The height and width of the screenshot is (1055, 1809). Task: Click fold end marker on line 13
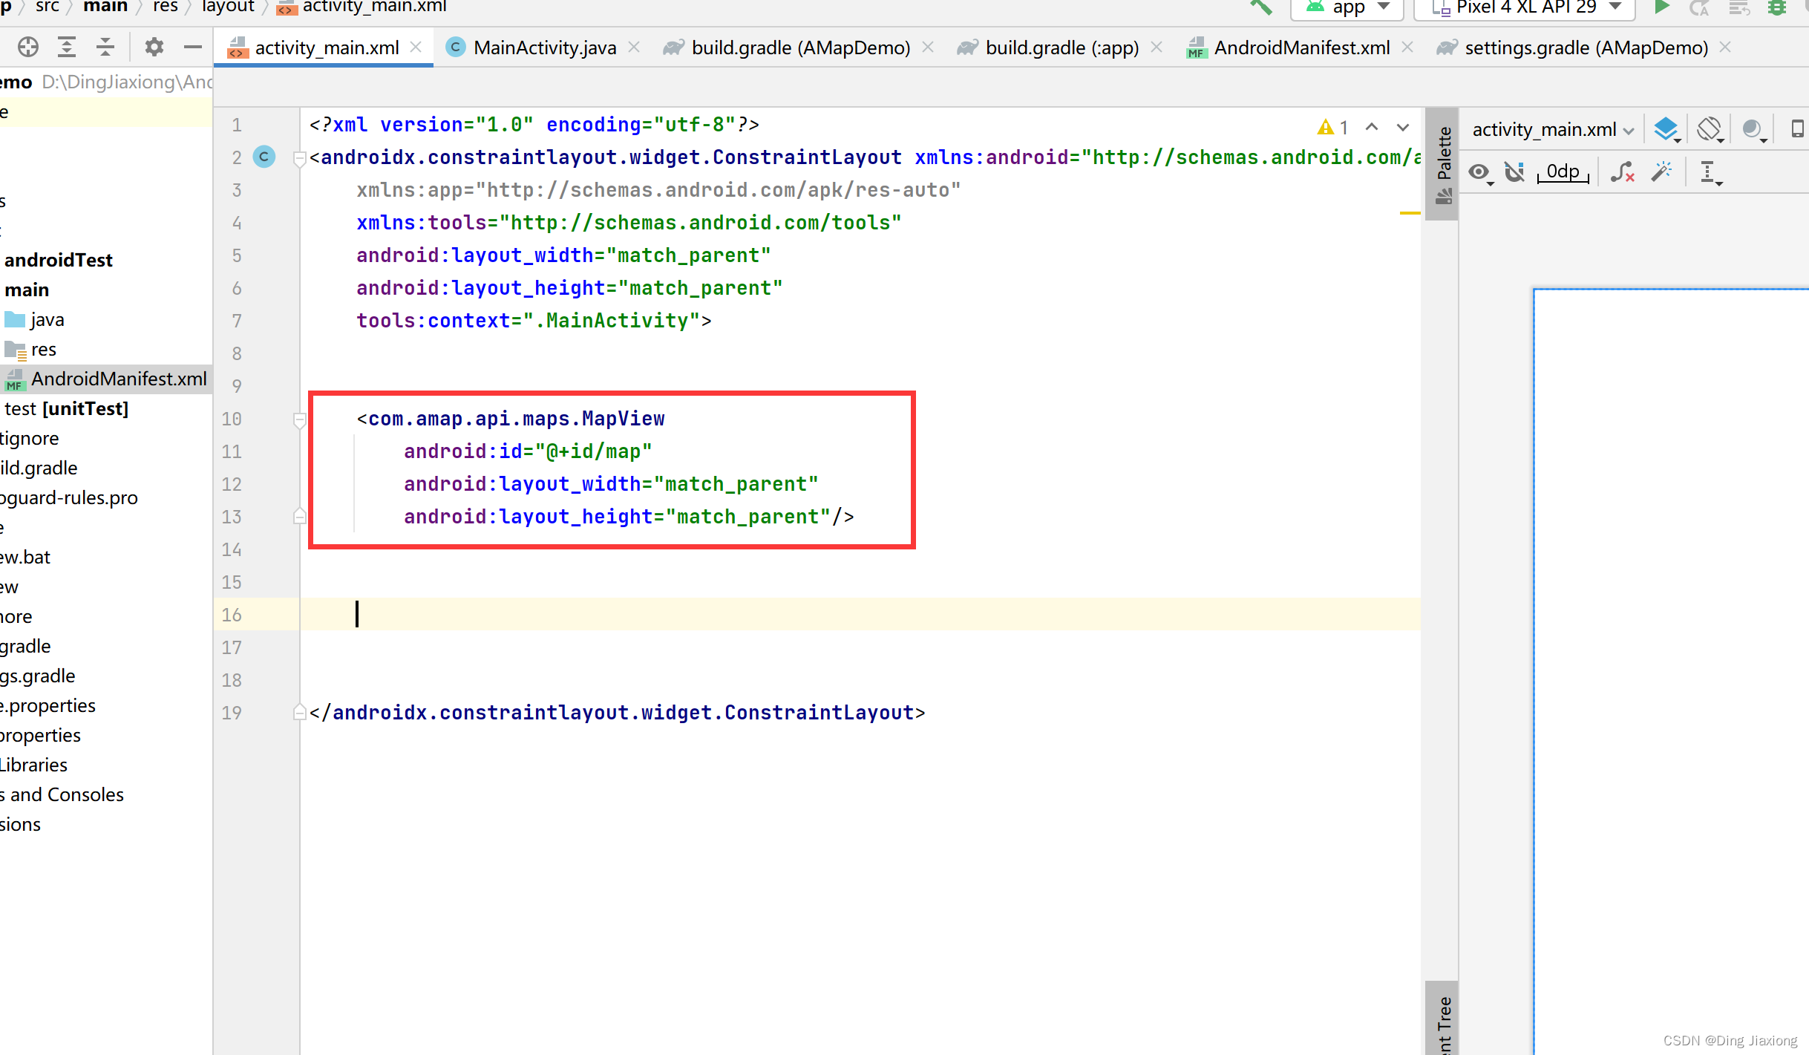(x=300, y=516)
